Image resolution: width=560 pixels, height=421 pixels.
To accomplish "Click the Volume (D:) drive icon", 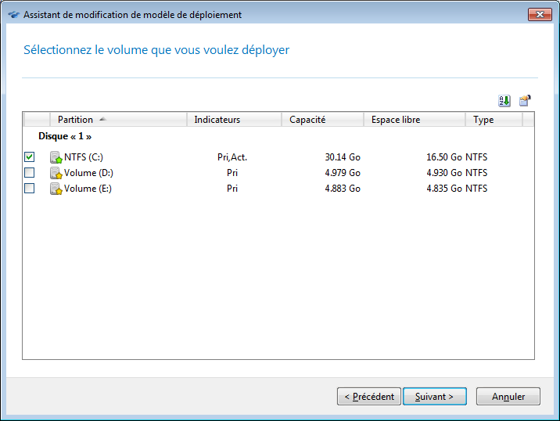I will point(56,173).
